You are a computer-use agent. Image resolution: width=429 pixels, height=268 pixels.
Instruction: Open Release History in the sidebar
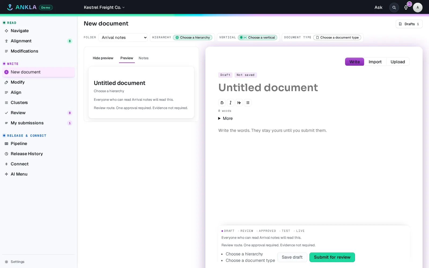tap(38, 154)
